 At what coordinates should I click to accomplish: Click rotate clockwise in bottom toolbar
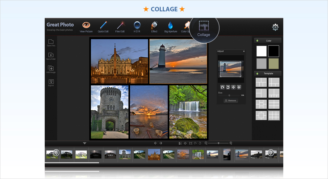(x=195, y=143)
